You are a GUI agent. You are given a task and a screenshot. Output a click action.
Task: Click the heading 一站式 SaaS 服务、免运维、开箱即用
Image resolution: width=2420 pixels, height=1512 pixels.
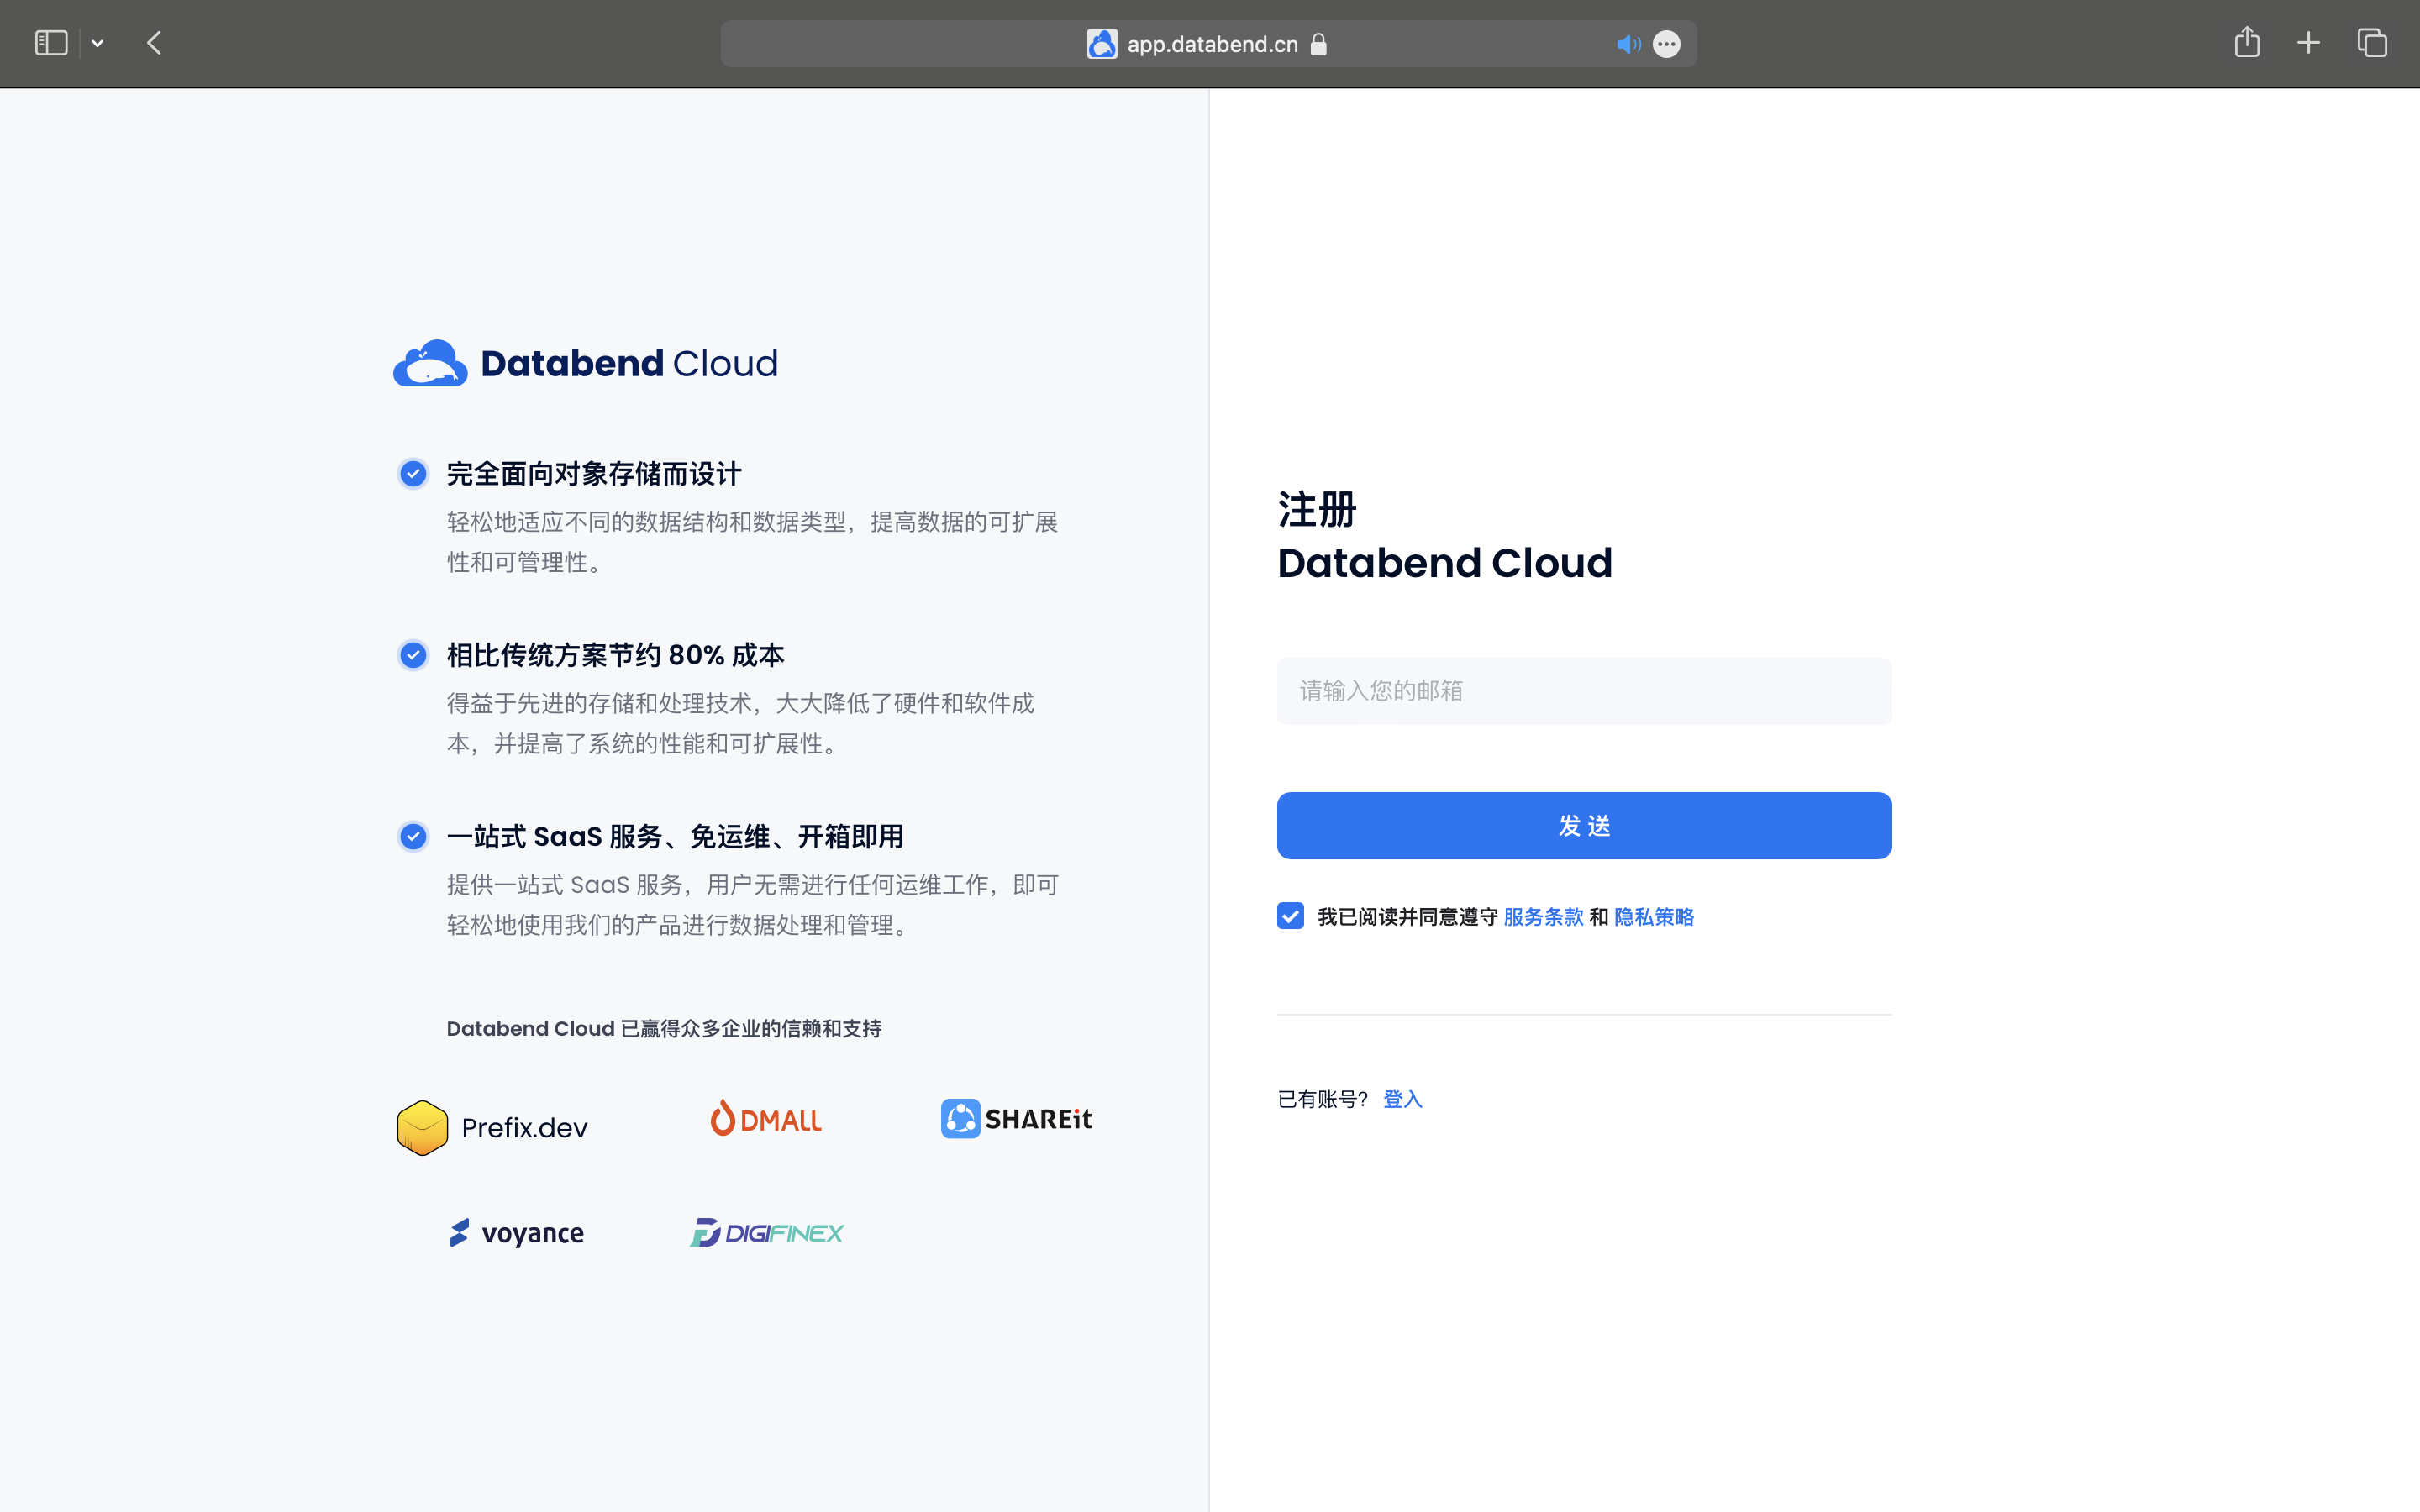click(x=675, y=837)
